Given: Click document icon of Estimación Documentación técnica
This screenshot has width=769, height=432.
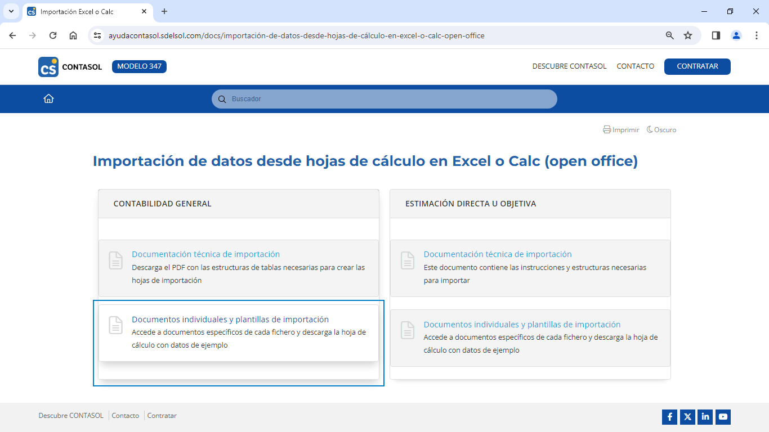Looking at the screenshot, I should pos(408,260).
